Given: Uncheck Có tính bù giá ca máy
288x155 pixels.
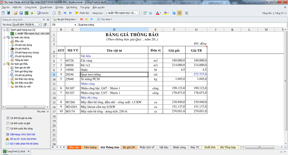Looking at the screenshot, I should pyautogui.click(x=8, y=118).
